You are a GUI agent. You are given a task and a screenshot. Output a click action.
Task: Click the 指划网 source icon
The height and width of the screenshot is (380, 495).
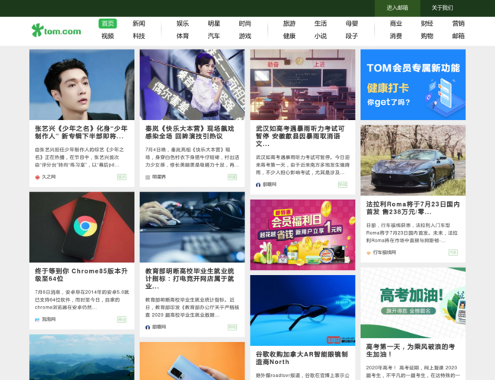click(x=37, y=319)
